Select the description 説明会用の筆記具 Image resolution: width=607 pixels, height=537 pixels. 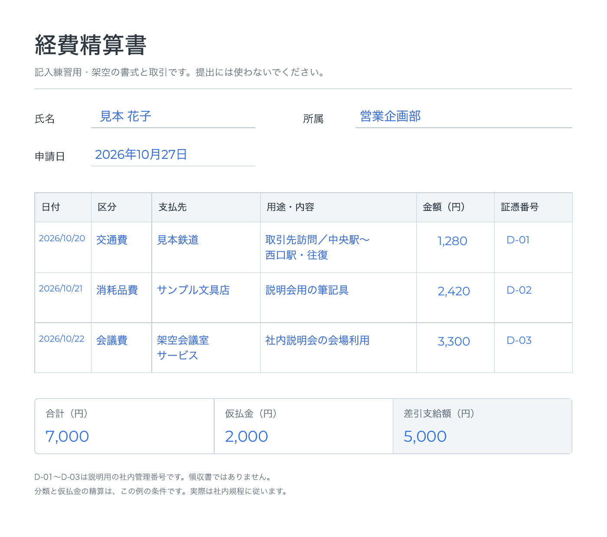point(307,290)
